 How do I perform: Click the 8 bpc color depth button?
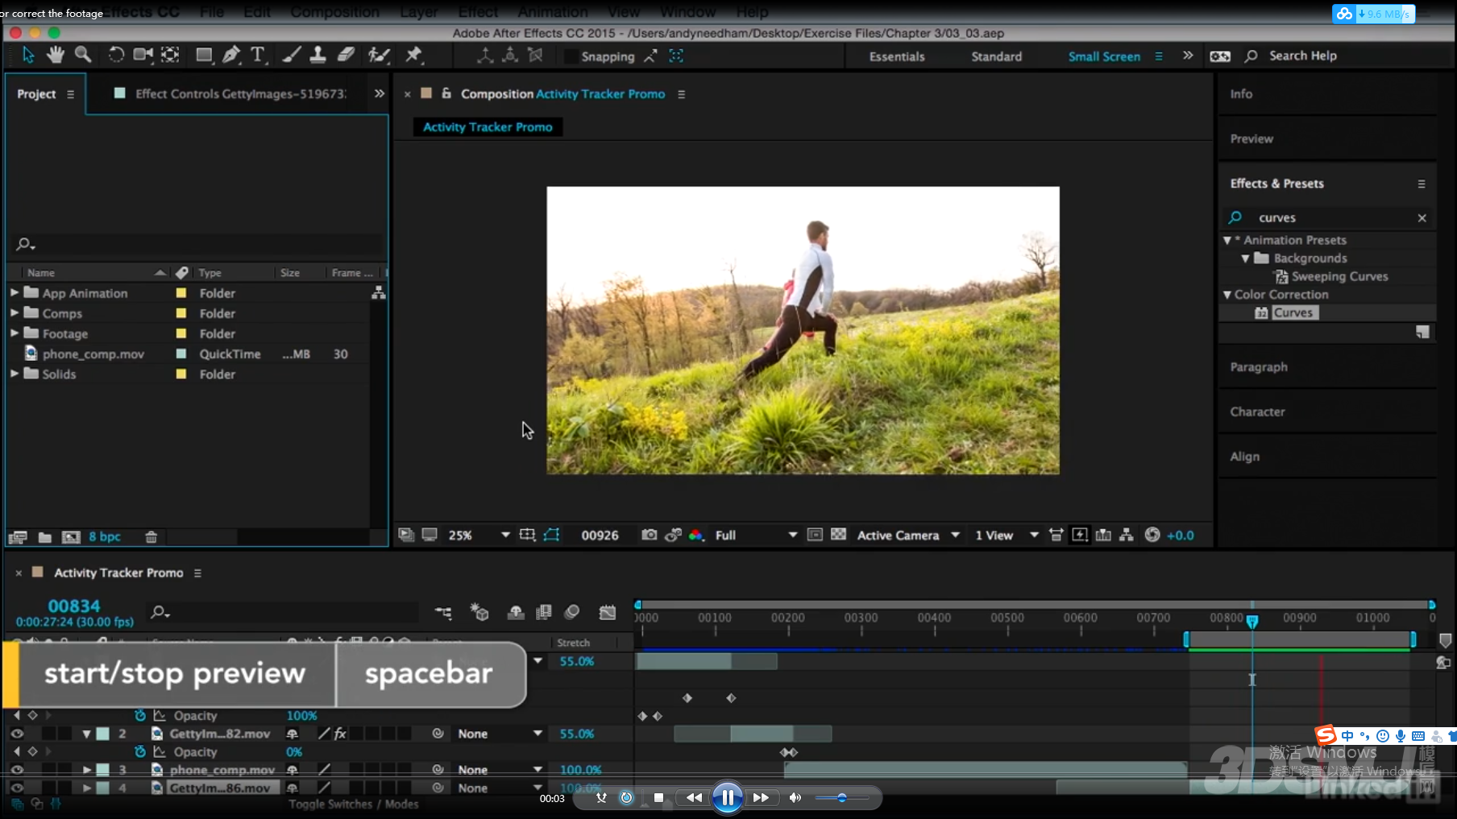pos(105,536)
